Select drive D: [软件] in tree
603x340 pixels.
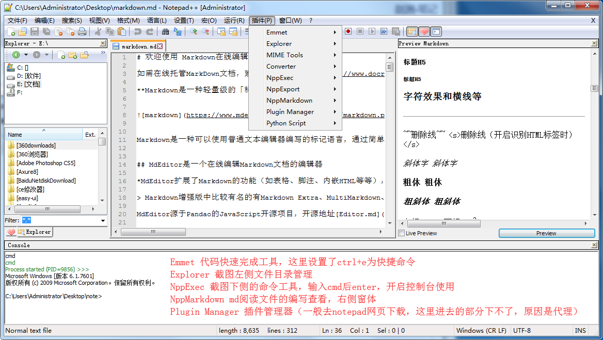28,76
